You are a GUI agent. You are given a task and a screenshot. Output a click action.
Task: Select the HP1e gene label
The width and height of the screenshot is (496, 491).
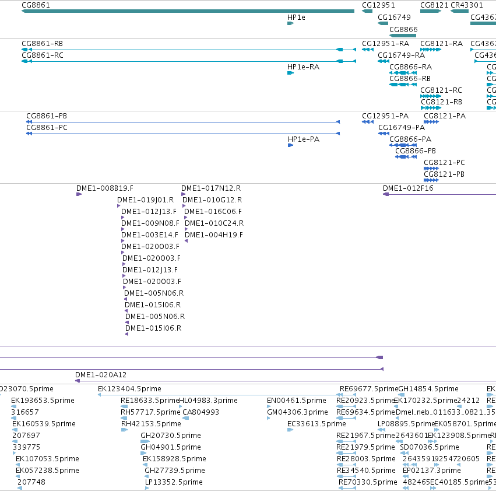[x=296, y=17]
